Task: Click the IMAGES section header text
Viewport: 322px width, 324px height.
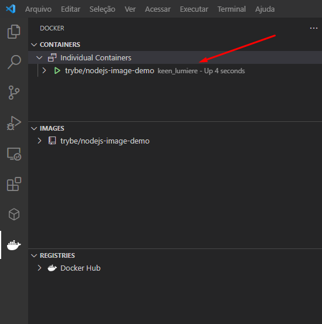Action: (52, 128)
